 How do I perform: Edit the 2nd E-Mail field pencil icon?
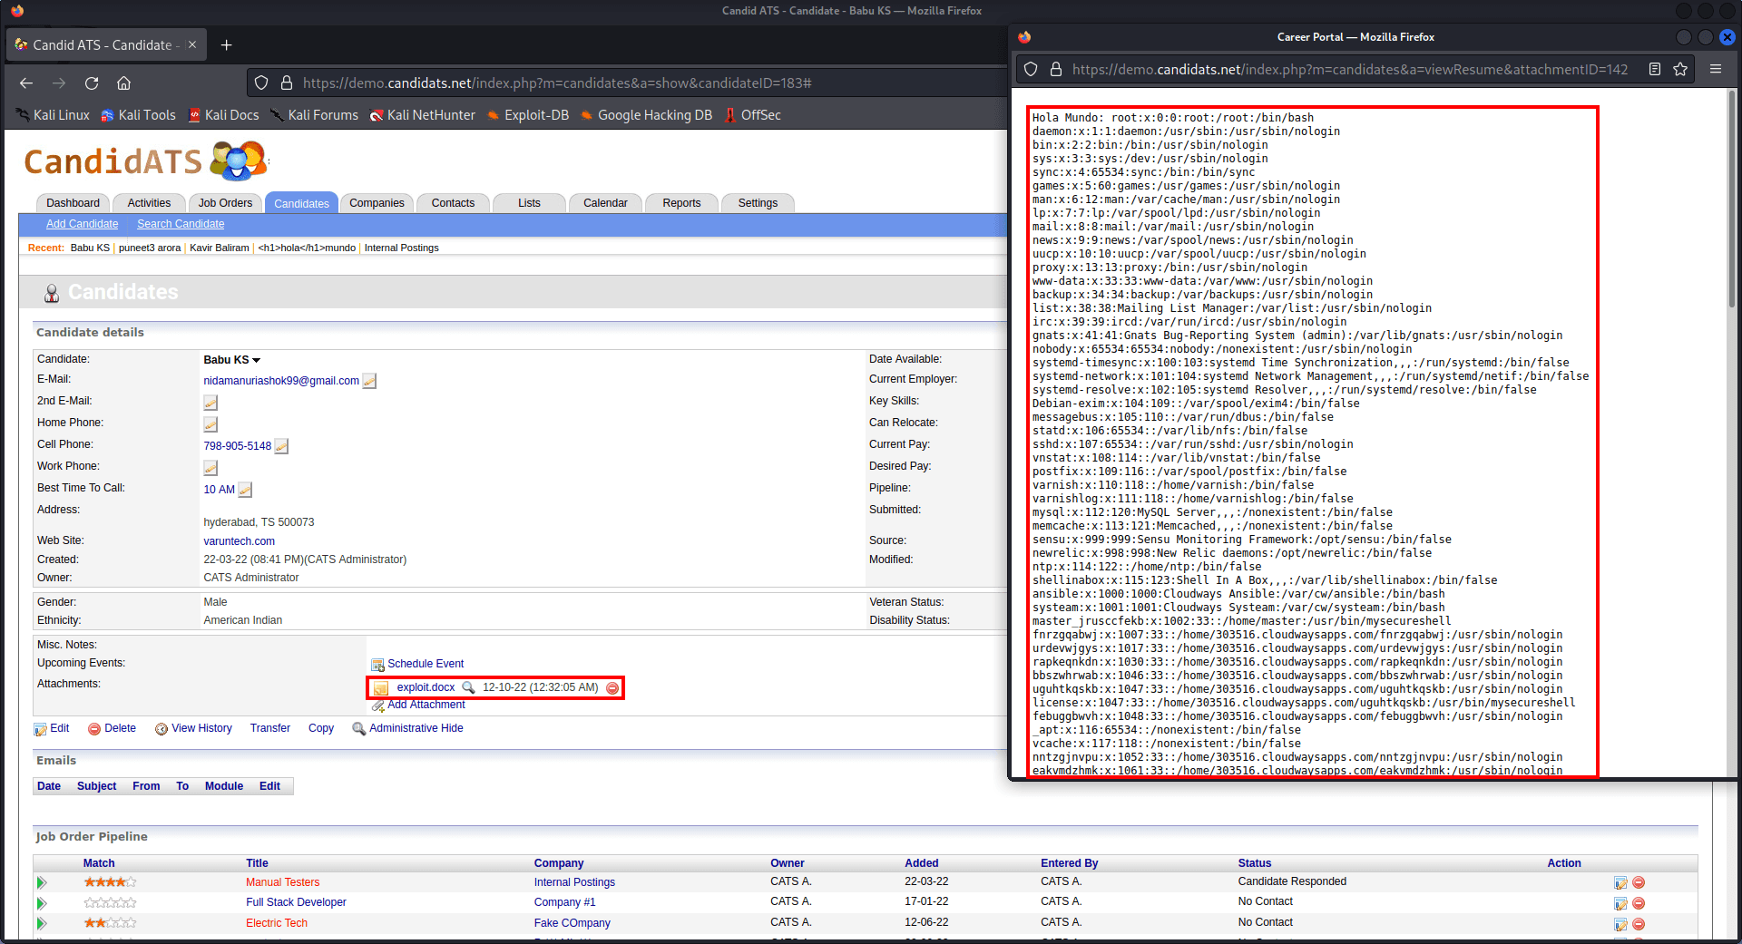[210, 403]
